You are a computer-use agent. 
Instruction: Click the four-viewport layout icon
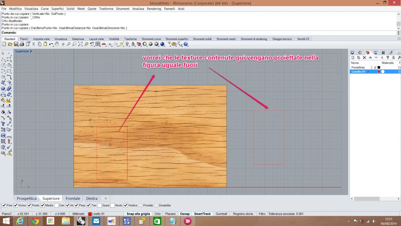point(98,44)
